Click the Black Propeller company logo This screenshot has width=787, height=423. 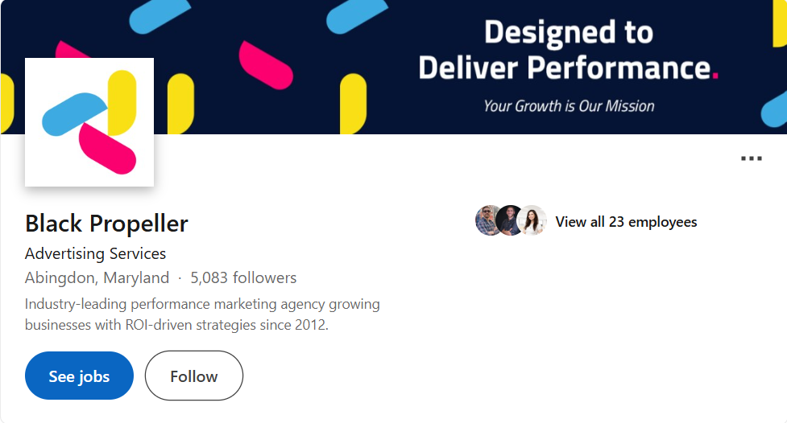click(x=89, y=122)
